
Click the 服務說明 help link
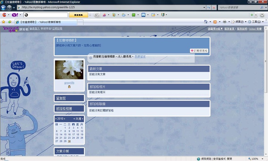pyautogui.click(x=242, y=29)
